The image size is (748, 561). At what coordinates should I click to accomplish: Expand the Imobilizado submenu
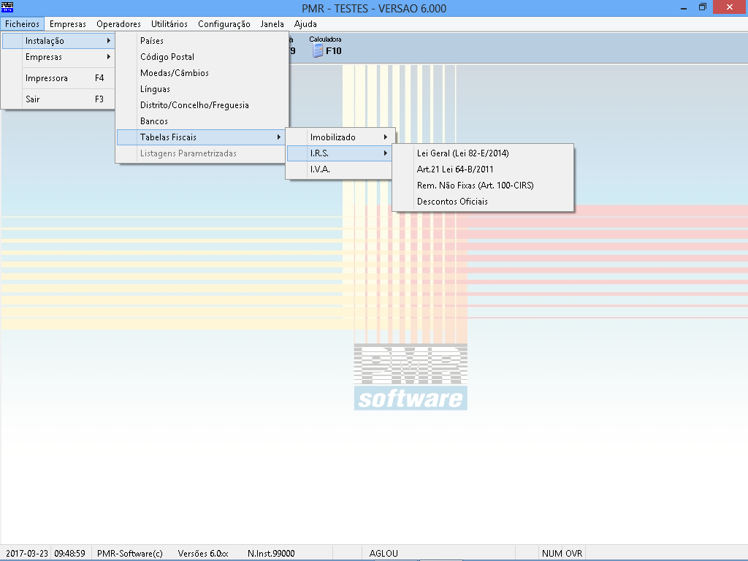(x=340, y=137)
